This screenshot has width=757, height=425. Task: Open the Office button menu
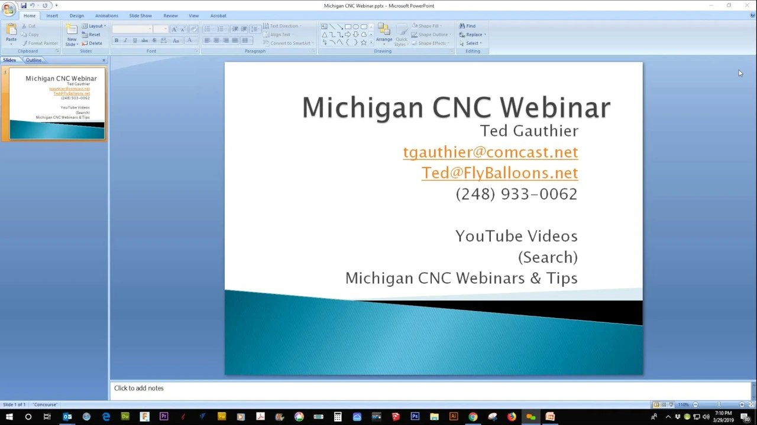pyautogui.click(x=8, y=9)
